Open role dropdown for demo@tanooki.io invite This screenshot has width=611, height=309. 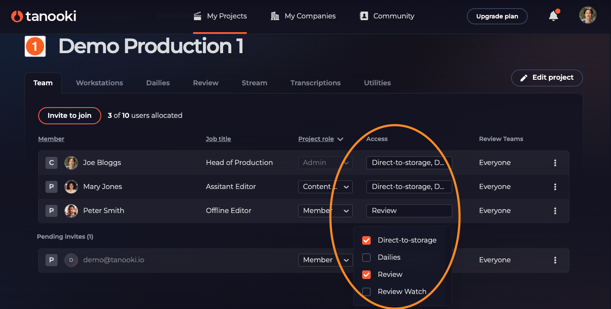point(325,260)
